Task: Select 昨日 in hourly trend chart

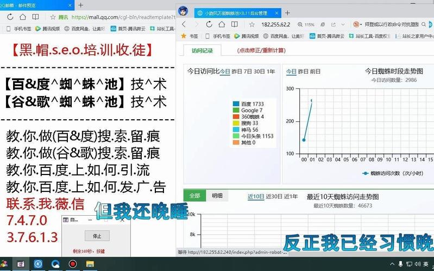Action: 303,72
